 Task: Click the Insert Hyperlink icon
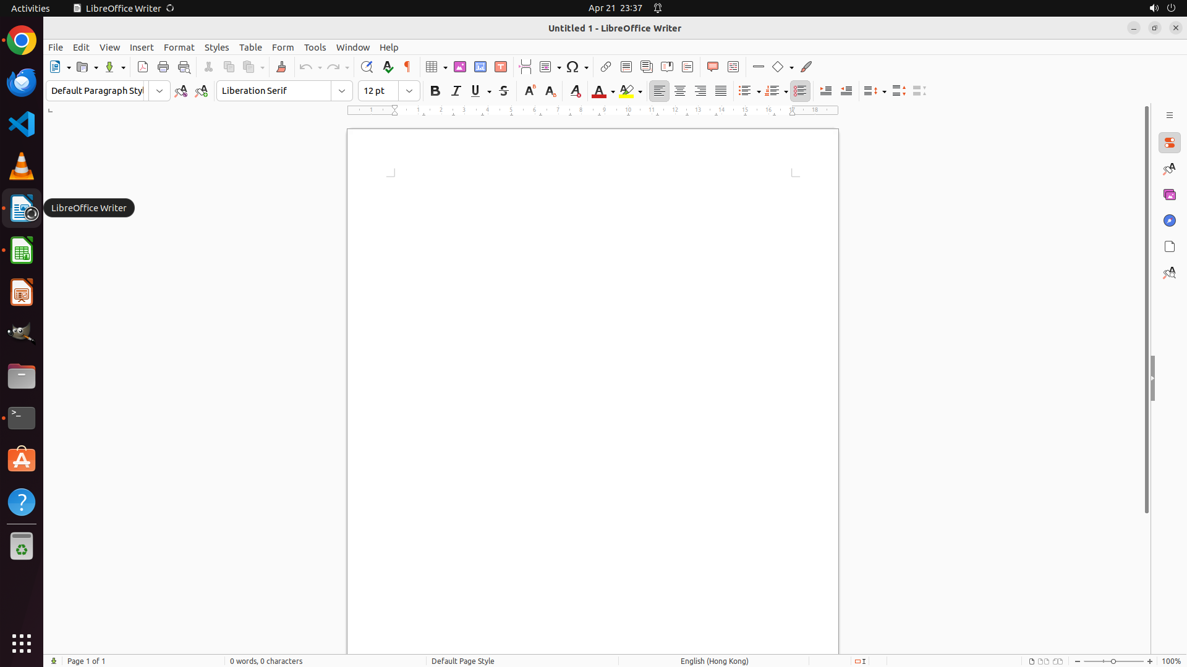click(x=606, y=67)
